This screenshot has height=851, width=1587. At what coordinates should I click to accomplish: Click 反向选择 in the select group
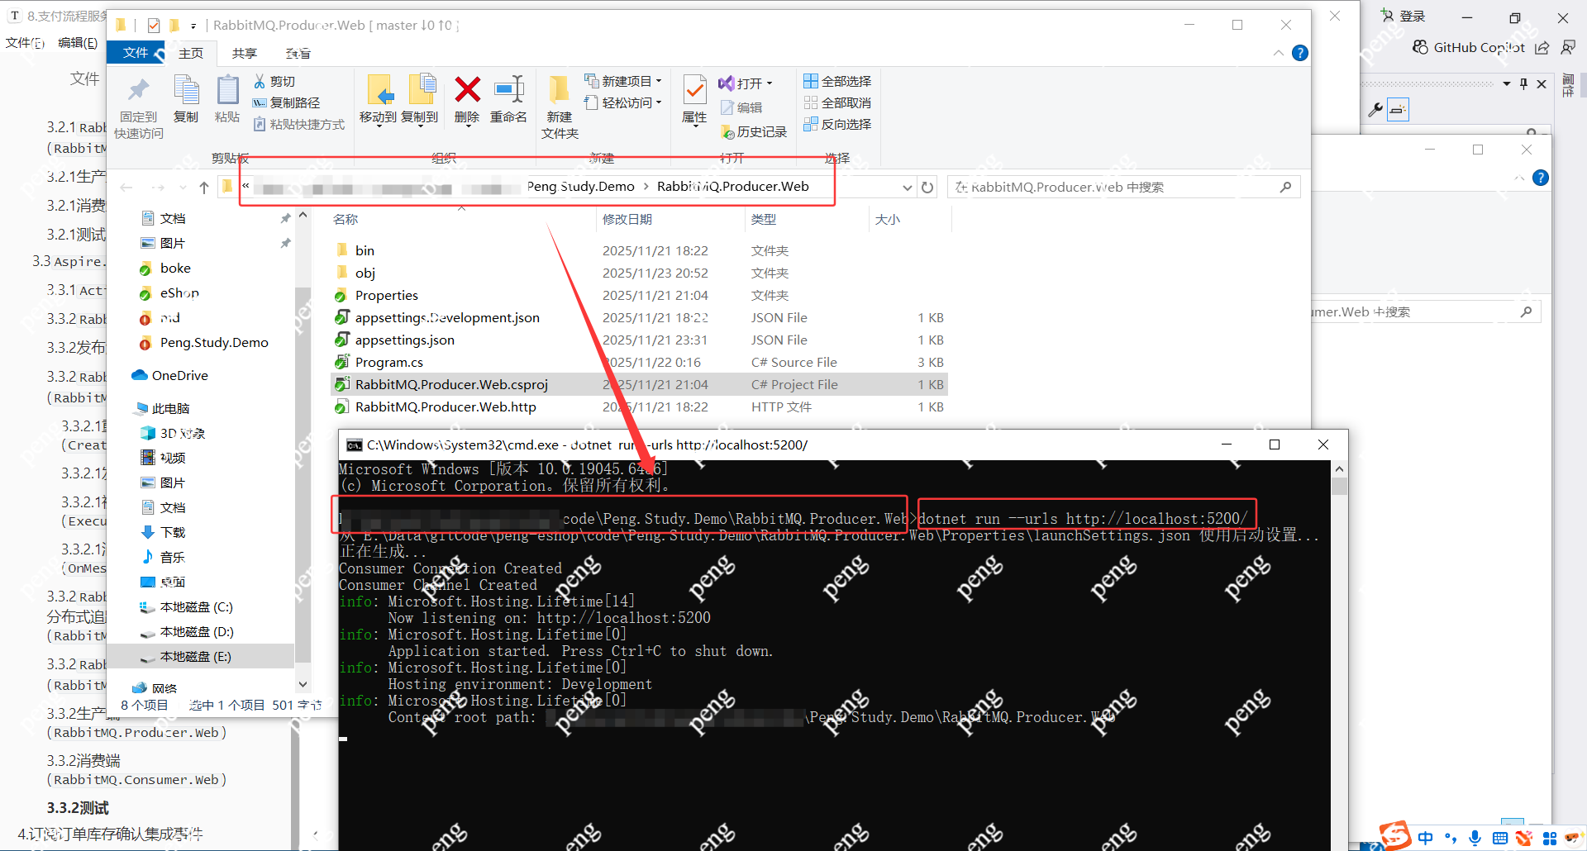[837, 124]
